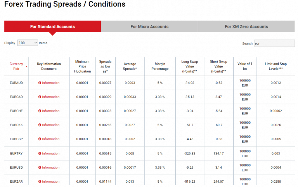
Task: Click the info icon in the EURZAR row
Action: 40,182
